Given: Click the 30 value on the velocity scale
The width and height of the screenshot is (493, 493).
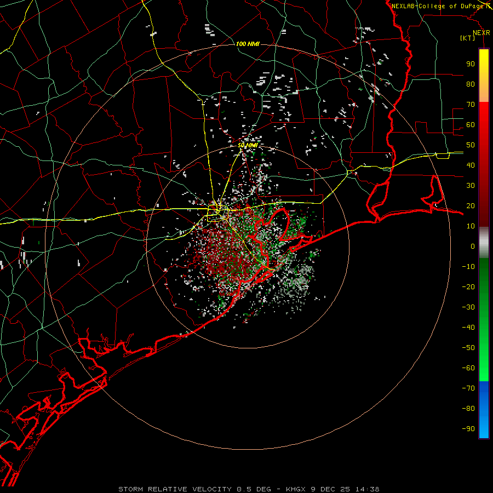Looking at the screenshot, I should 471,186.
